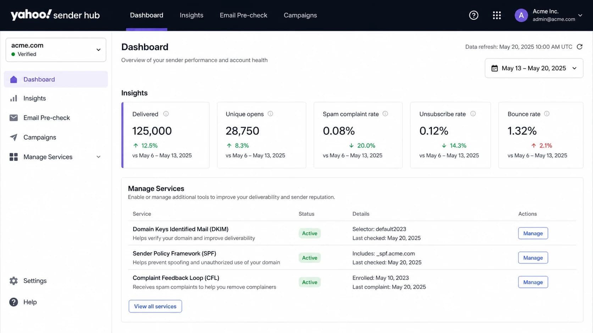
Task: Open the Spam complaint rate 0.08% card
Action: [x=358, y=135]
